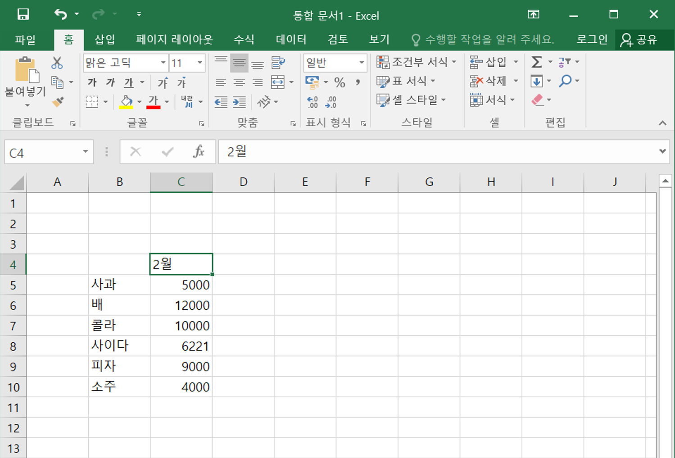Toggle italic formatting button

(x=110, y=82)
